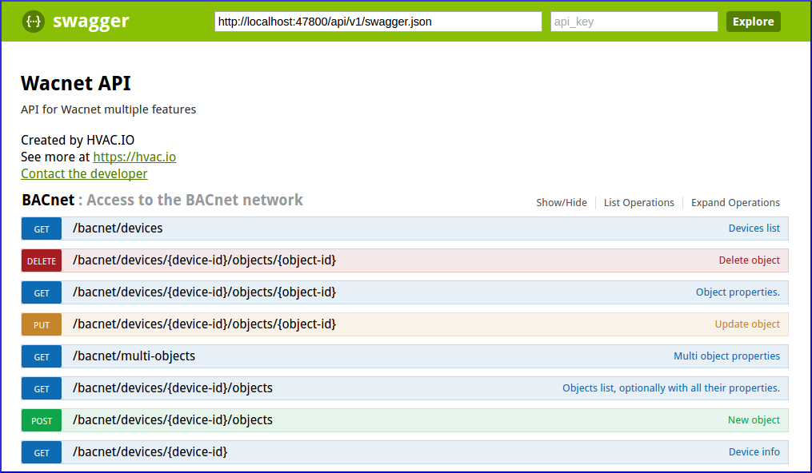Click the POST method badge
812x473 pixels.
(x=42, y=421)
